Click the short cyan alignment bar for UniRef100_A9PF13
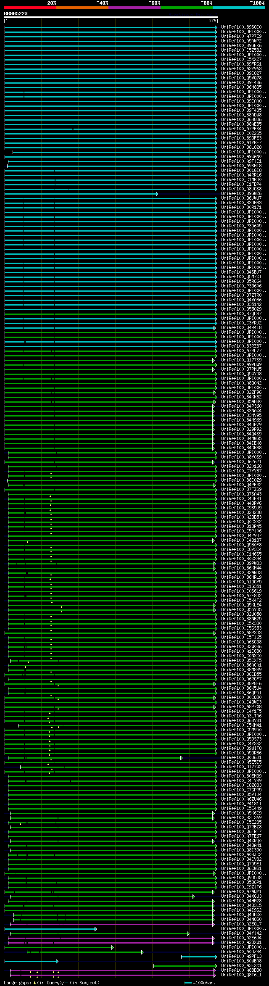269x986 pixels. [x=199, y=956]
